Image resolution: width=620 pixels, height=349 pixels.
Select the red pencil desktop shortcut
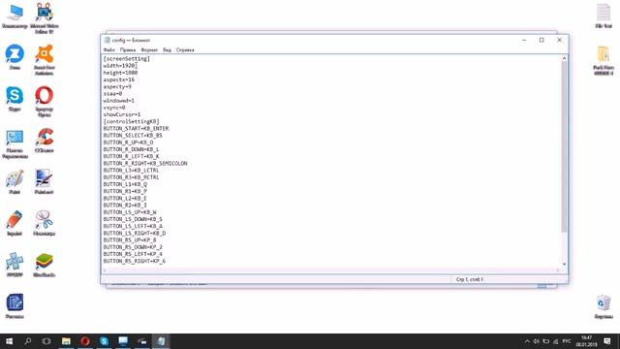pyautogui.click(x=15, y=224)
